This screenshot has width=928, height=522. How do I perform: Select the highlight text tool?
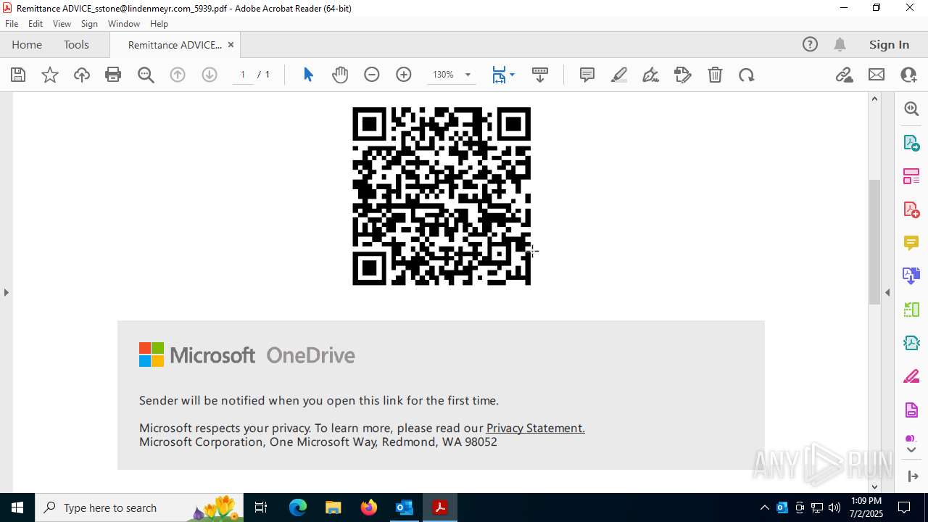pyautogui.click(x=619, y=75)
